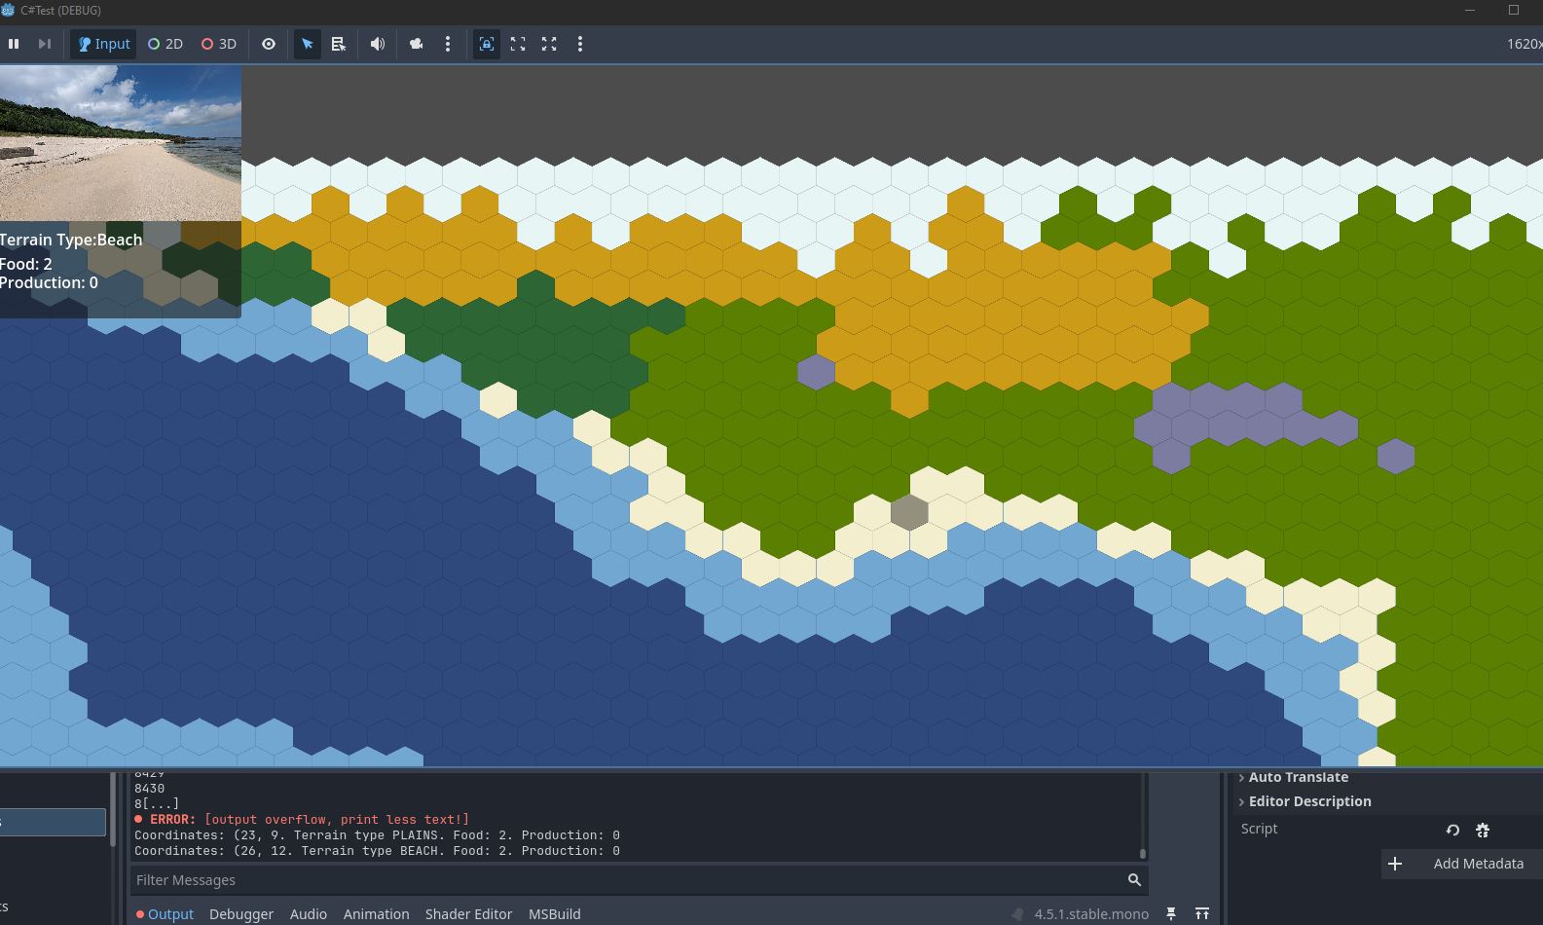Click the search magnifier in Filter Messages

(1134, 880)
